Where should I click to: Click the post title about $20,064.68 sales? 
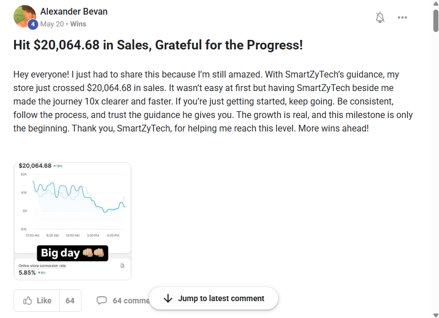point(158,46)
